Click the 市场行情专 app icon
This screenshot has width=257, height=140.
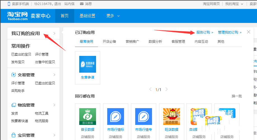(x=144, y=117)
